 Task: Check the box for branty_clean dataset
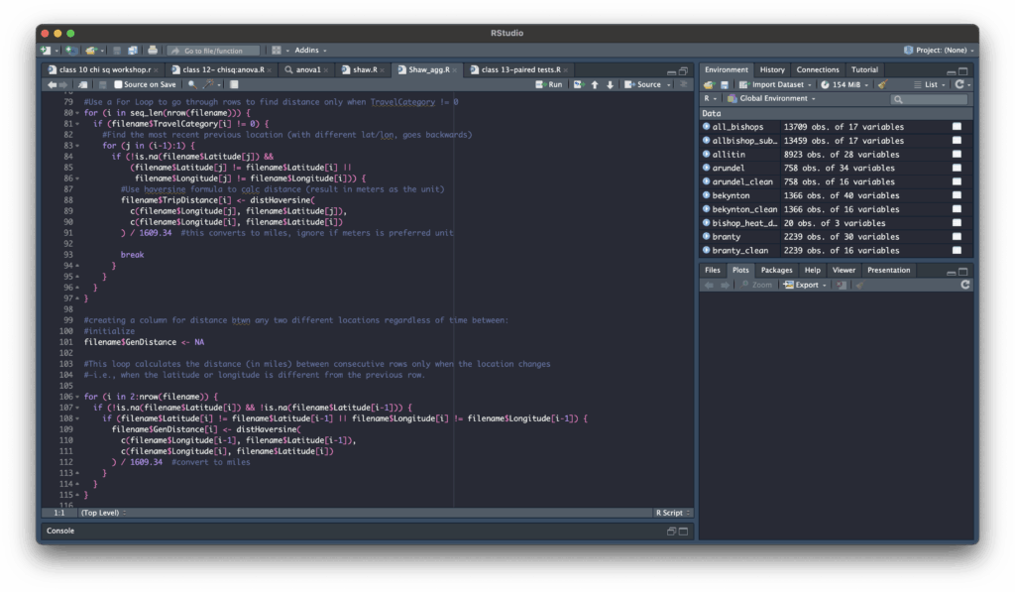(x=957, y=251)
